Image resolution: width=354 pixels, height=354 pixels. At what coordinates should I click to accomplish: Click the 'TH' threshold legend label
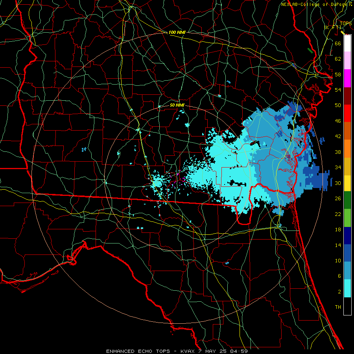pyautogui.click(x=338, y=307)
